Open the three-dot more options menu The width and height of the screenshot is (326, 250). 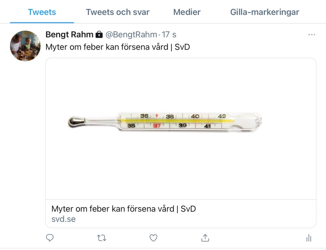(312, 35)
